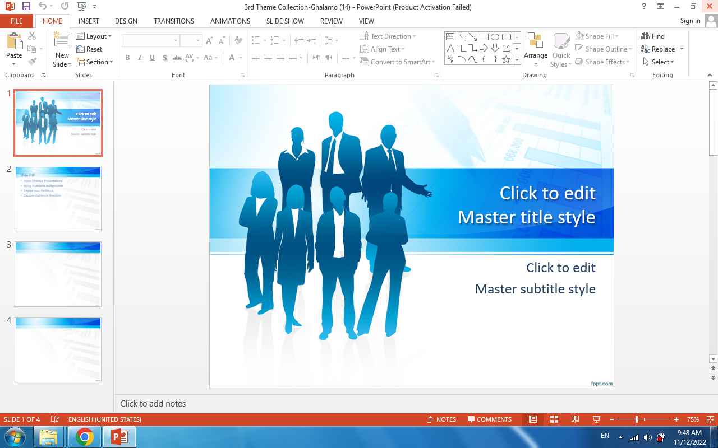This screenshot has height=448, width=718.
Task: Toggle Bold text formatting
Action: pyautogui.click(x=127, y=58)
